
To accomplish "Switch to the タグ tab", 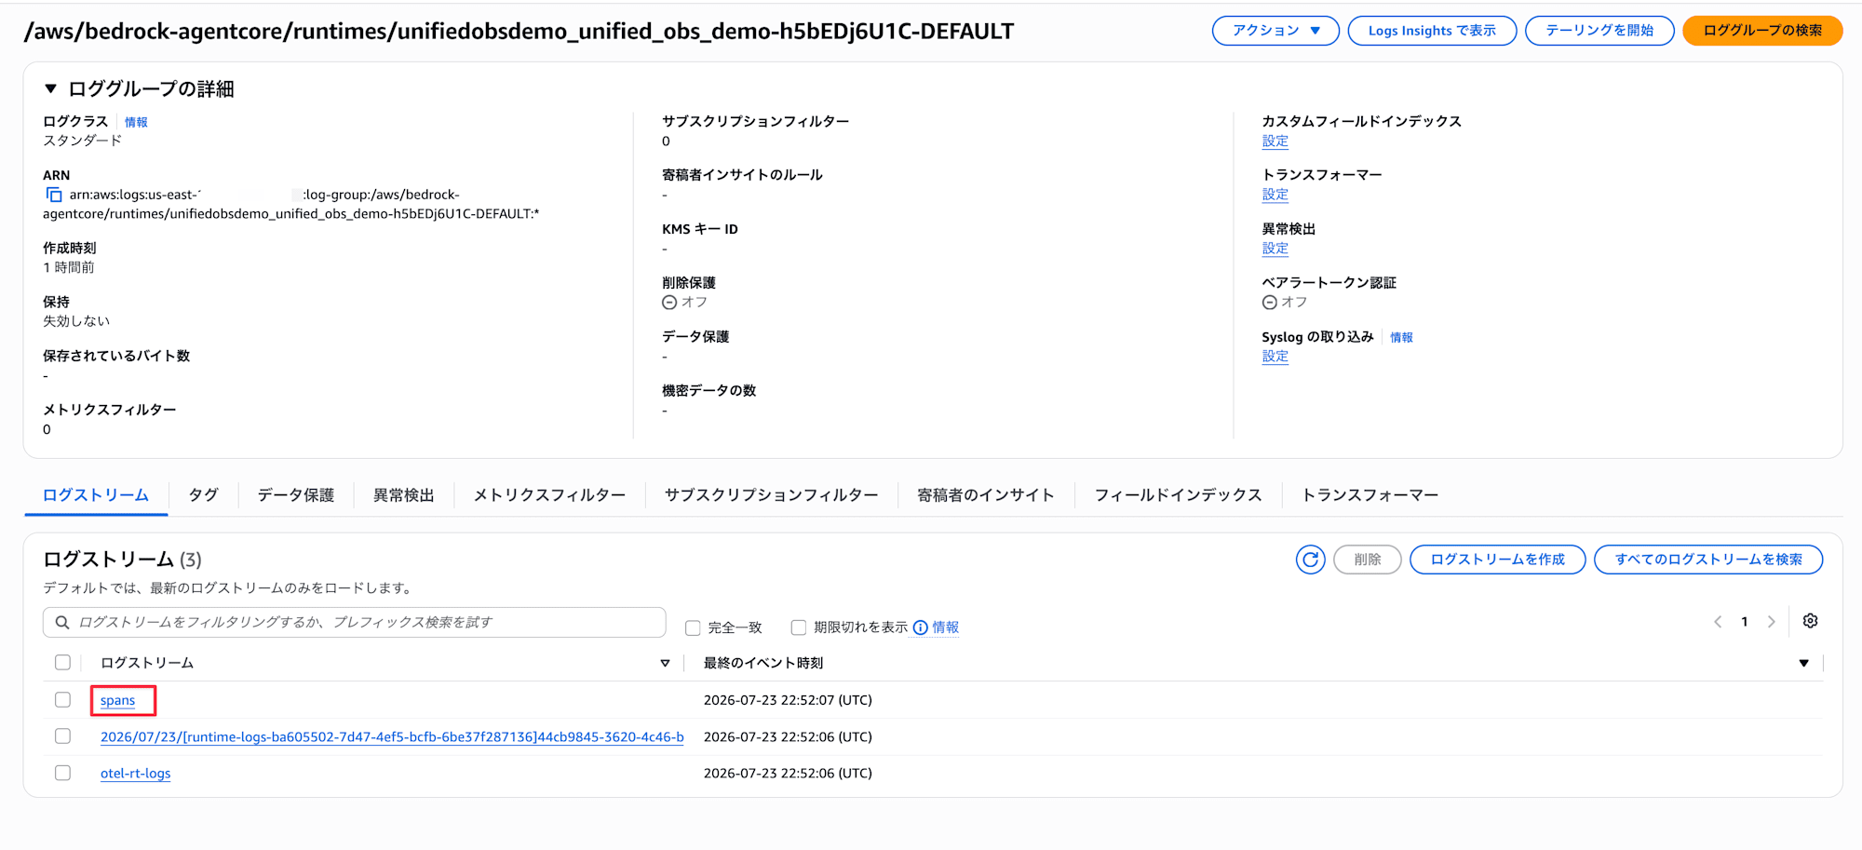I will click(x=203, y=495).
